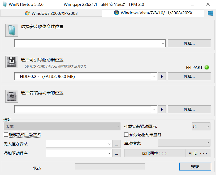The image size is (216, 175).
Task: Click the F button next to the install drive
Action: coord(162,109)
